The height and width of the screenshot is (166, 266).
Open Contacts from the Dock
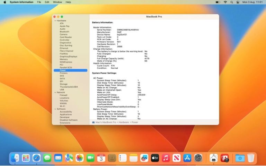(112, 158)
